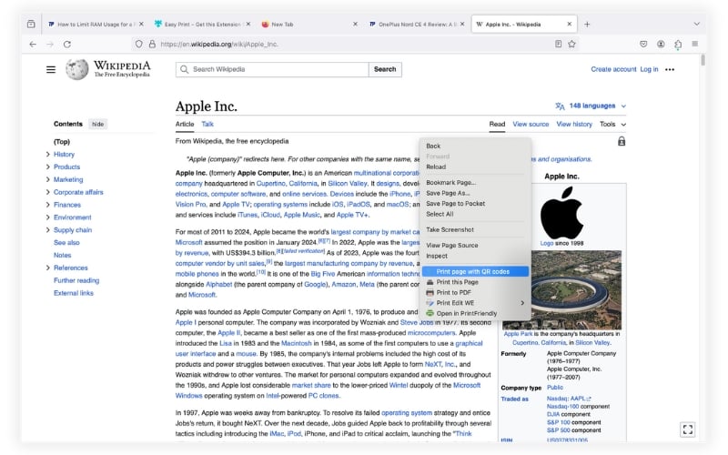
Task: Expand the Corporate affairs contents section
Action: pyautogui.click(x=48, y=192)
